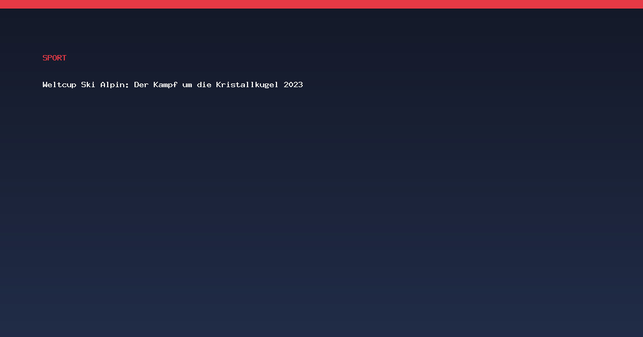
Task: Click the year 2023 in the headline
Action: tap(293, 85)
